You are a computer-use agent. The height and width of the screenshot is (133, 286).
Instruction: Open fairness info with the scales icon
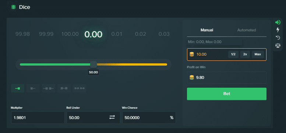click(278, 45)
